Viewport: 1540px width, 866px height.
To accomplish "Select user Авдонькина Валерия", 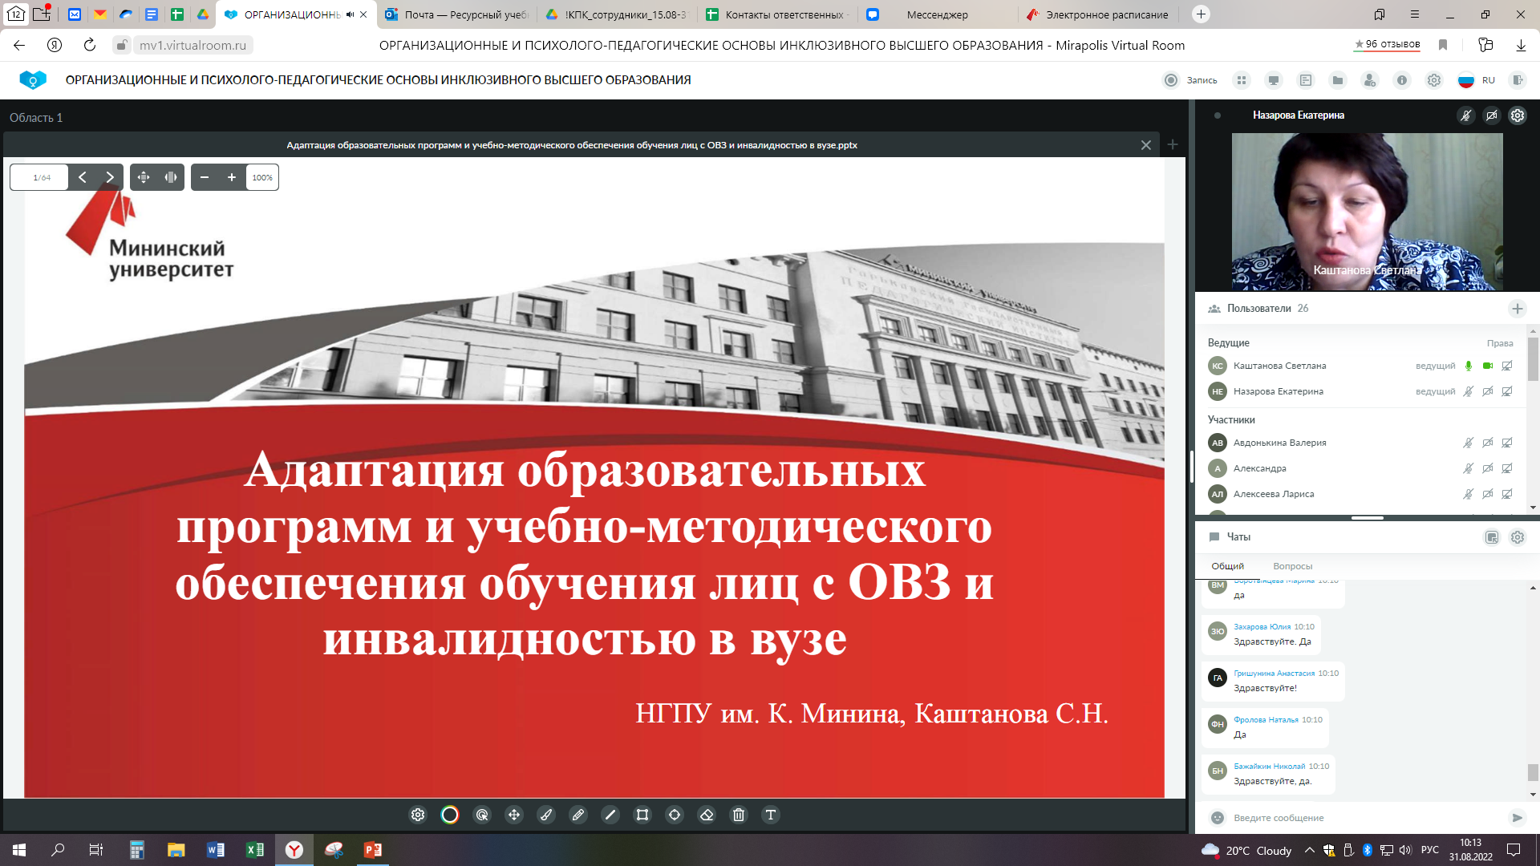I will pyautogui.click(x=1279, y=443).
